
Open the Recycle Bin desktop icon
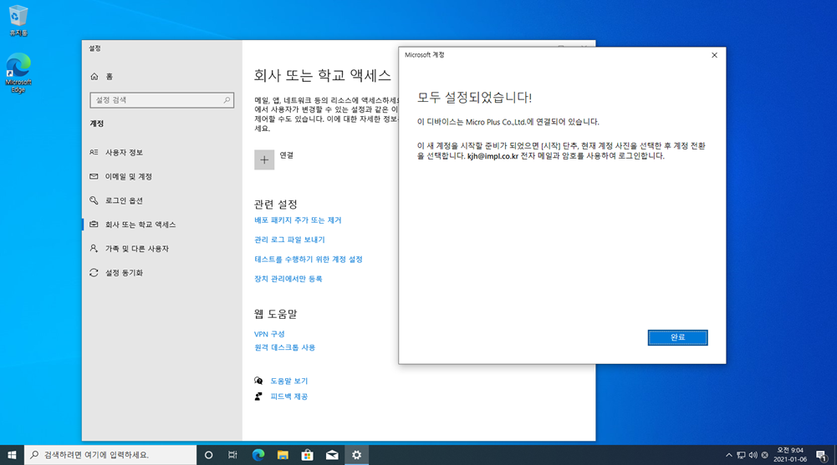[x=18, y=22]
